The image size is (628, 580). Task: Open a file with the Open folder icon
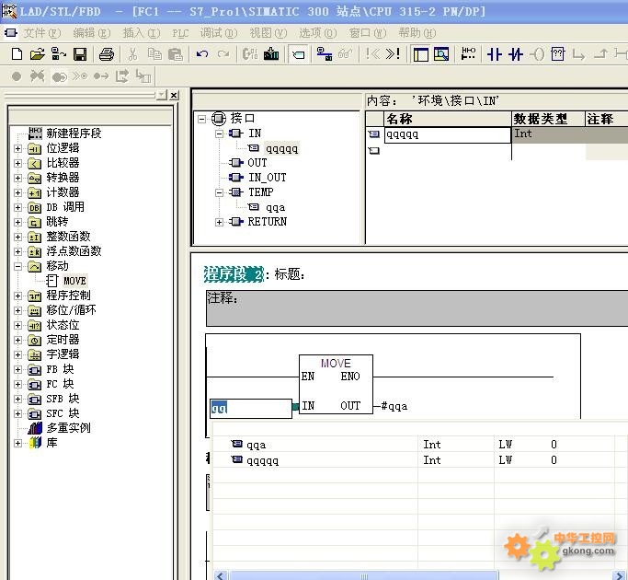[38, 53]
